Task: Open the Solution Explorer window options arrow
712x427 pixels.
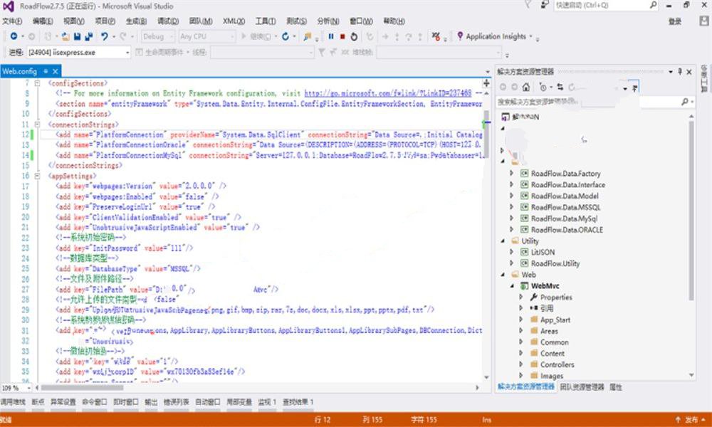Action: coord(670,72)
